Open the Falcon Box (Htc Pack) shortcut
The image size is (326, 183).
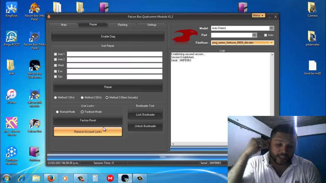point(35,12)
